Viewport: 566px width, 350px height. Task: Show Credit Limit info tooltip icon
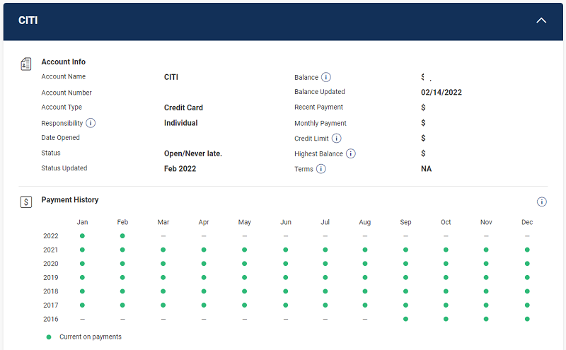pyautogui.click(x=337, y=139)
